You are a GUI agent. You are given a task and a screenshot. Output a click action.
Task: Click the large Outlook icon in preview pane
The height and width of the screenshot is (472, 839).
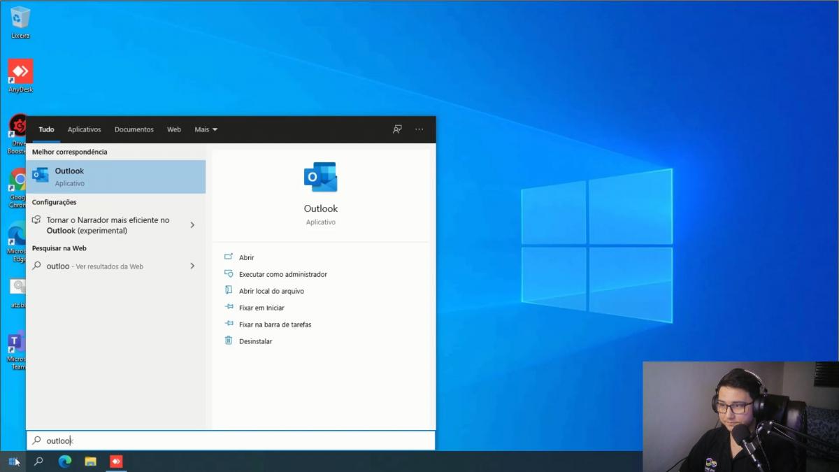click(x=320, y=177)
